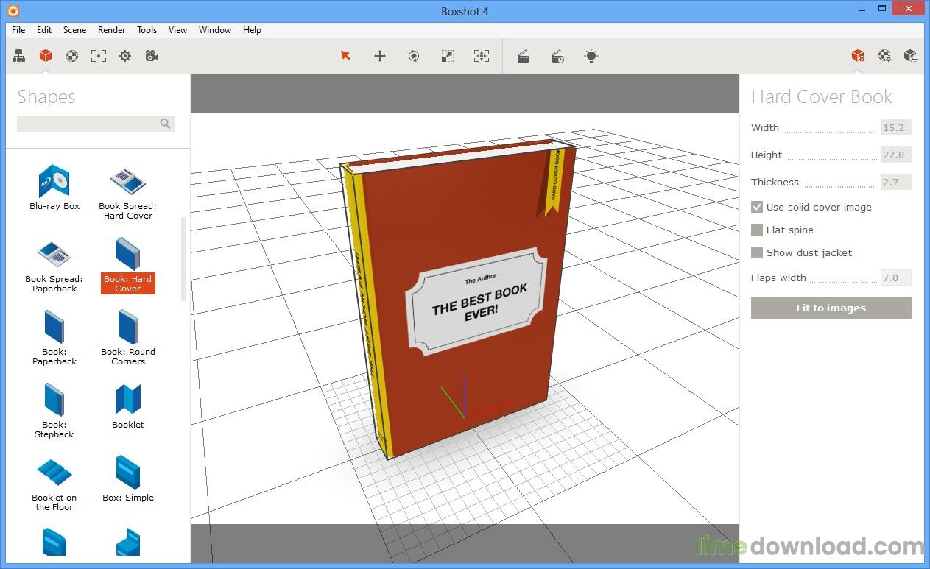Choose the Blu-ray Box shape
Image resolution: width=930 pixels, height=569 pixels.
(x=54, y=188)
